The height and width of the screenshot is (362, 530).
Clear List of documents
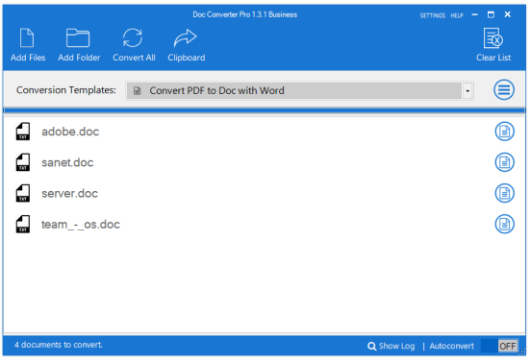click(x=493, y=45)
